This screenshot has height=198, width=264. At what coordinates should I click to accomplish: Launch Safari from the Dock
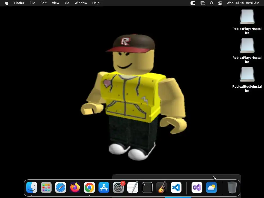[61, 187]
